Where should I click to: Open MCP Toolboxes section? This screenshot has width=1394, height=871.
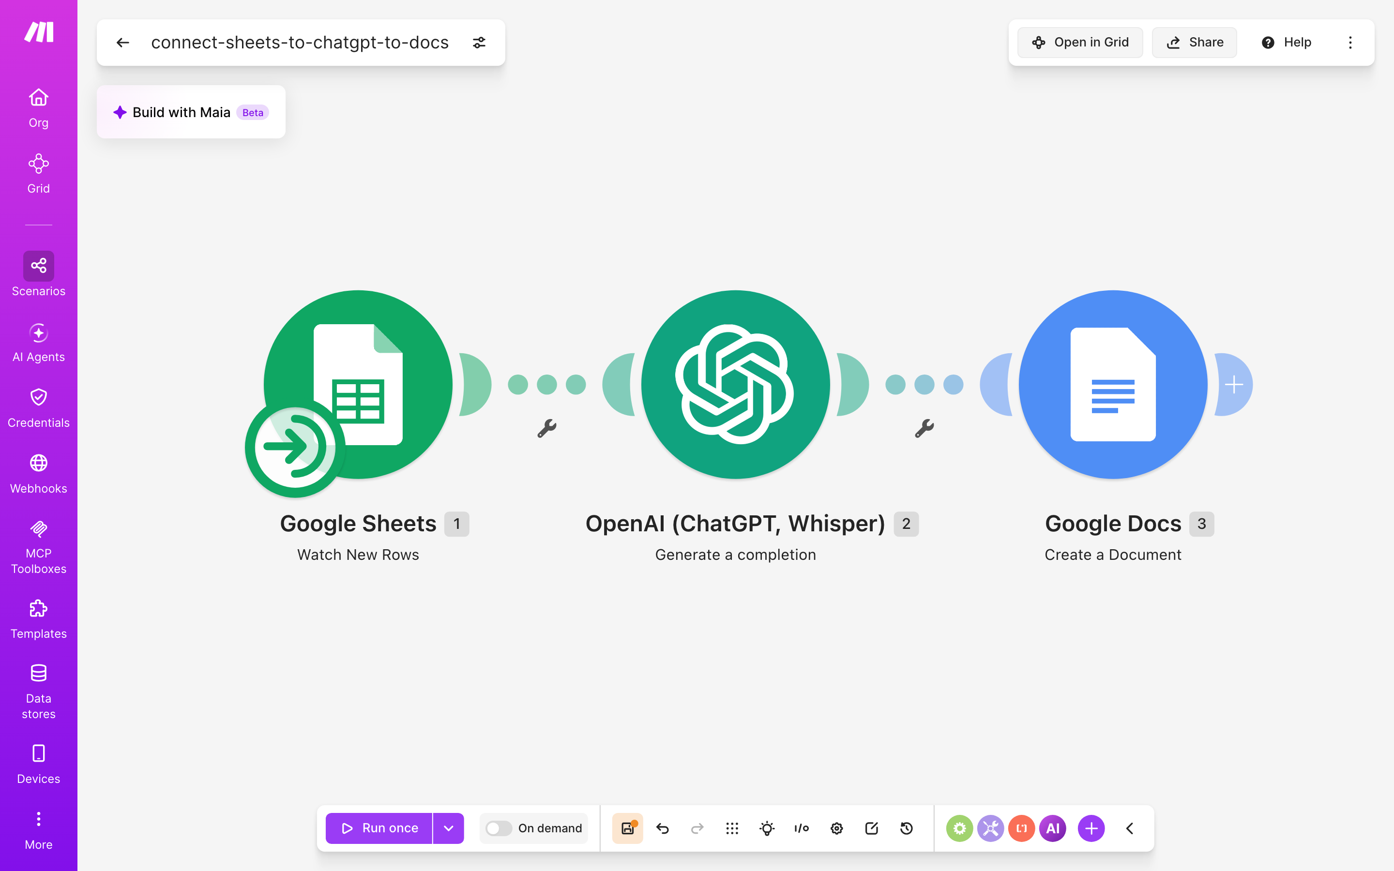(x=39, y=547)
